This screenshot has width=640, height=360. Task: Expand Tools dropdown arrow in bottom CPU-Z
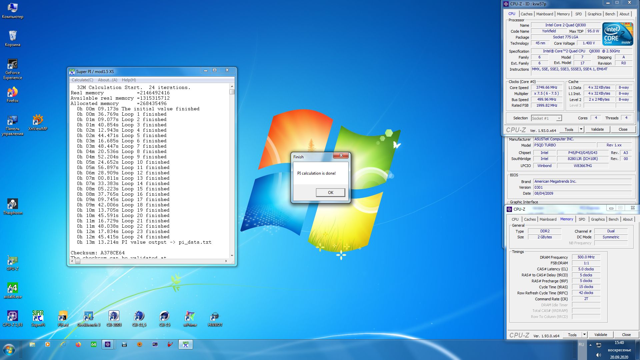(x=584, y=335)
